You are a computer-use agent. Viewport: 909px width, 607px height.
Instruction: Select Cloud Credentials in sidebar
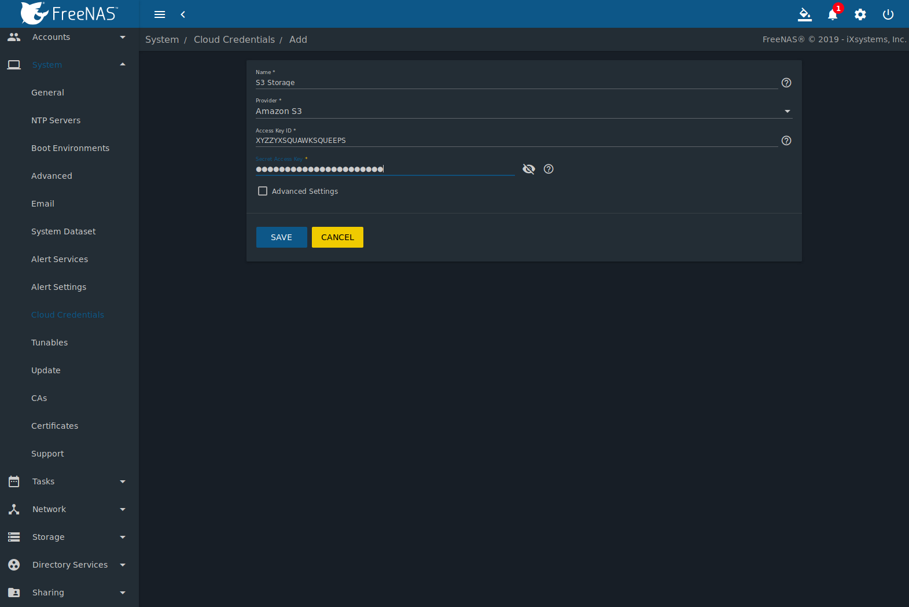tap(68, 315)
